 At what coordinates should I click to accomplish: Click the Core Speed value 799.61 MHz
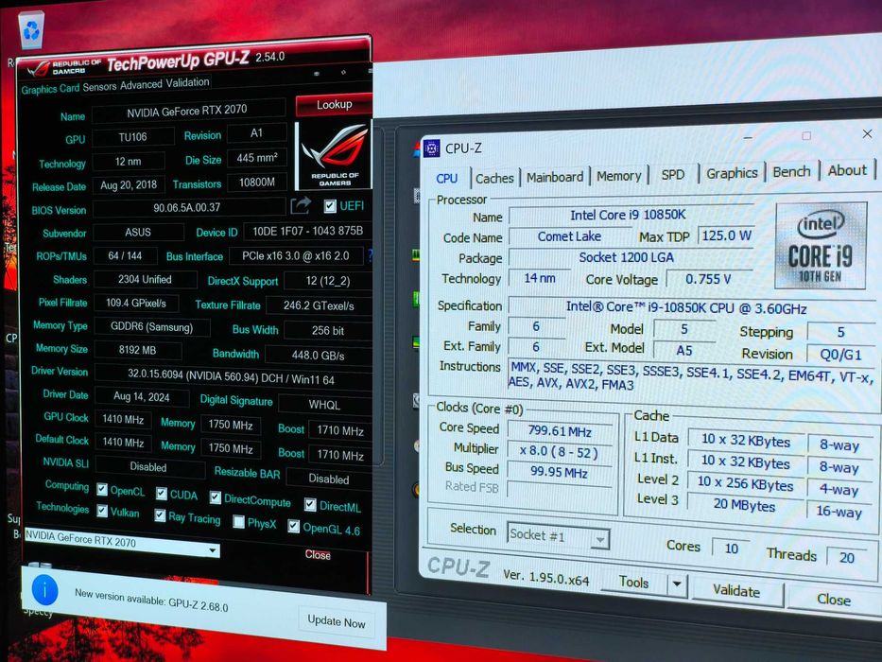(559, 431)
